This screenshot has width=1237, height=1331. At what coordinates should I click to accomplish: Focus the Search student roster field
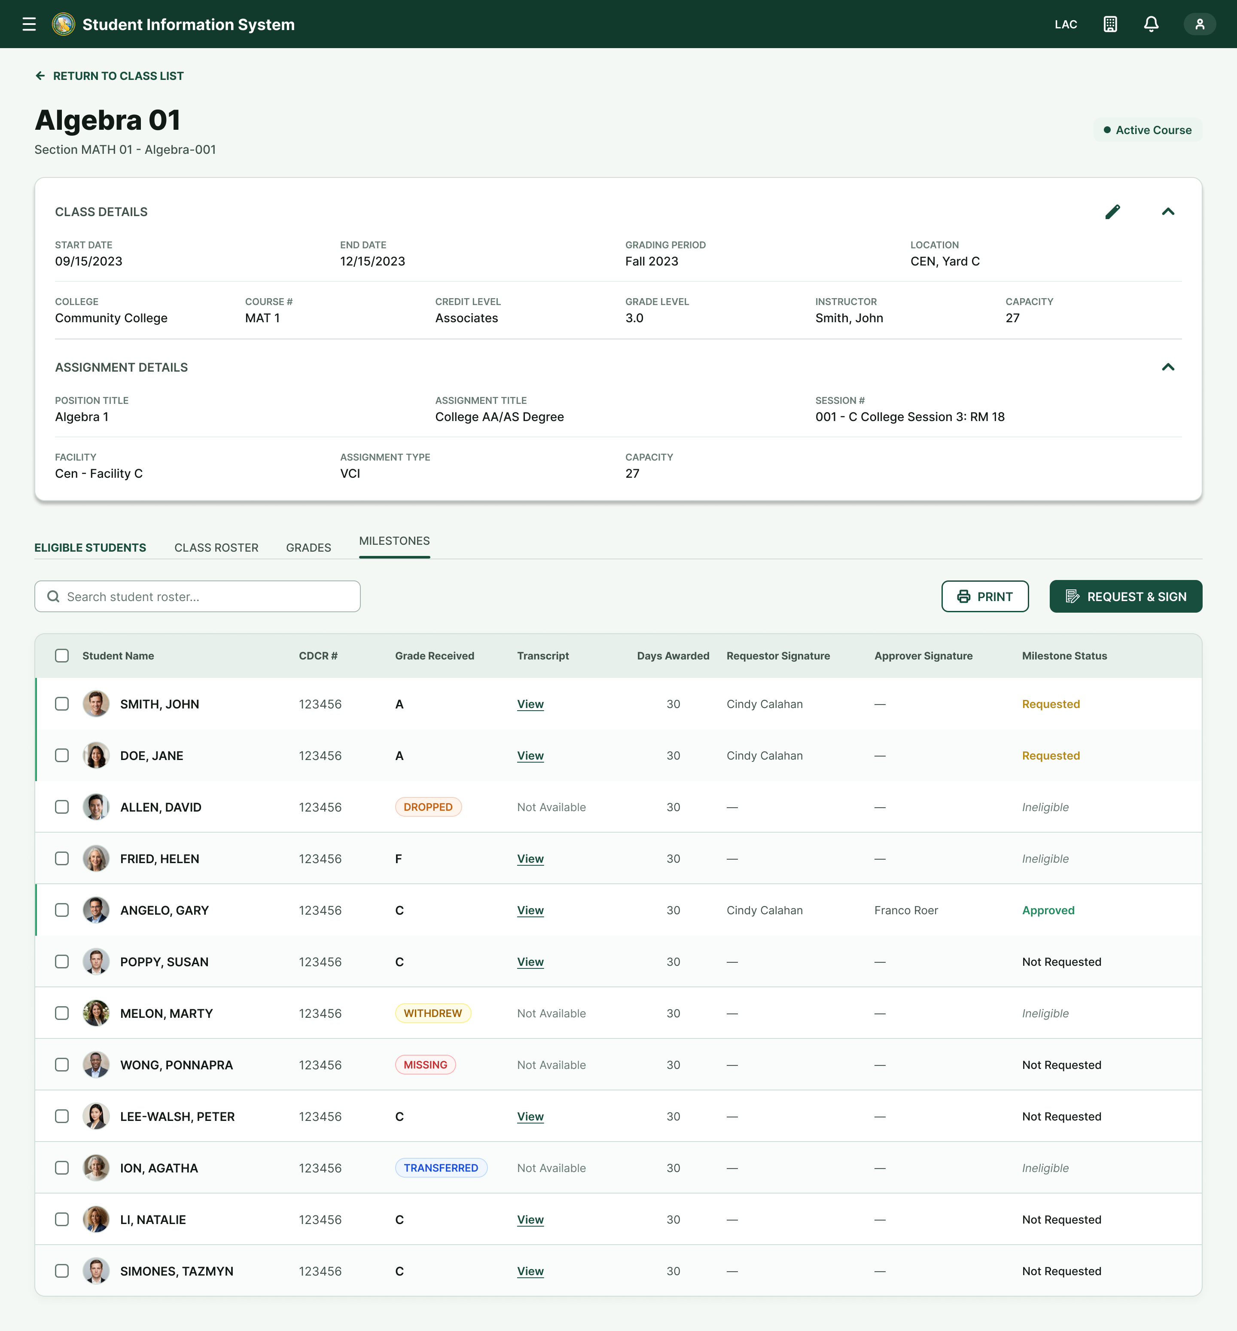198,596
